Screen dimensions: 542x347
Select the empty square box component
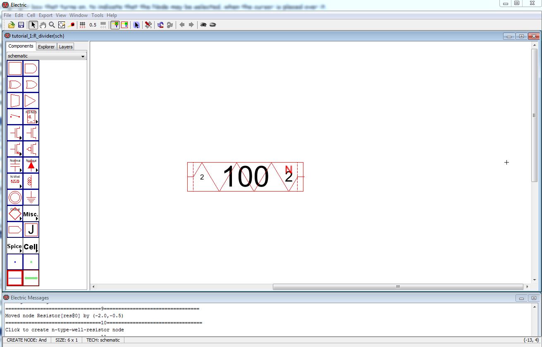click(x=15, y=68)
